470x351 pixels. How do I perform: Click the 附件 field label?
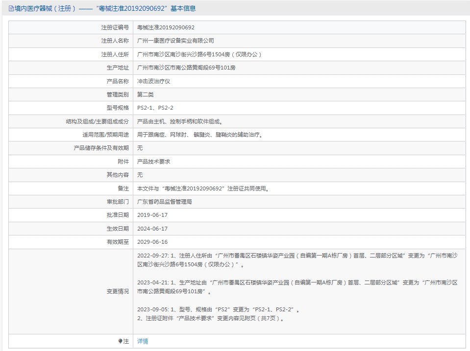[123, 162]
